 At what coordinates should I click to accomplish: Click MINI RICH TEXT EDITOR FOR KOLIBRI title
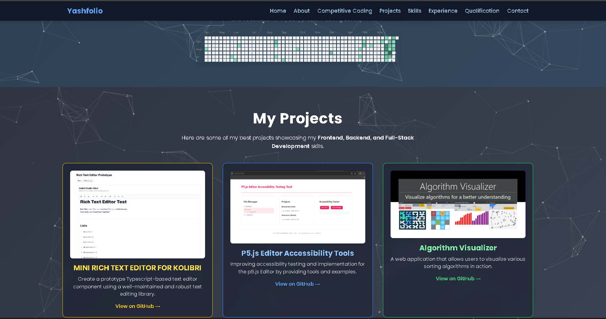click(138, 268)
